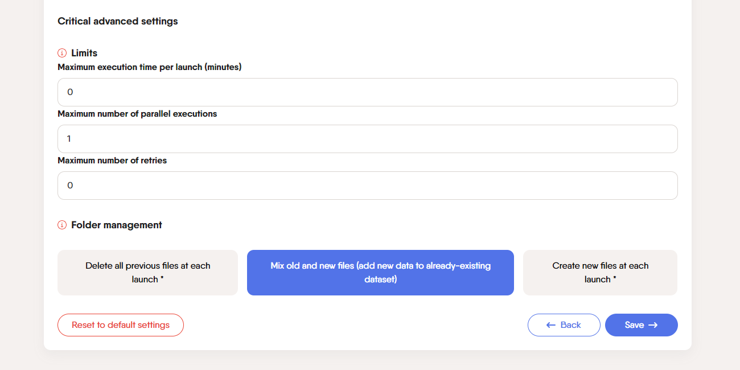This screenshot has height=370, width=740.
Task: Click into the maximum number of retries field
Action: coord(367,186)
